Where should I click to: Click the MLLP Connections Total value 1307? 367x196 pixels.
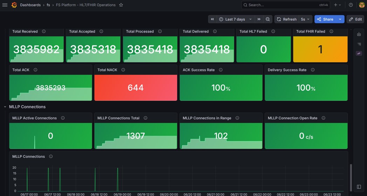(x=136, y=136)
